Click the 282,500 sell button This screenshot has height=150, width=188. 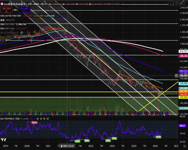(x=6, y=10)
